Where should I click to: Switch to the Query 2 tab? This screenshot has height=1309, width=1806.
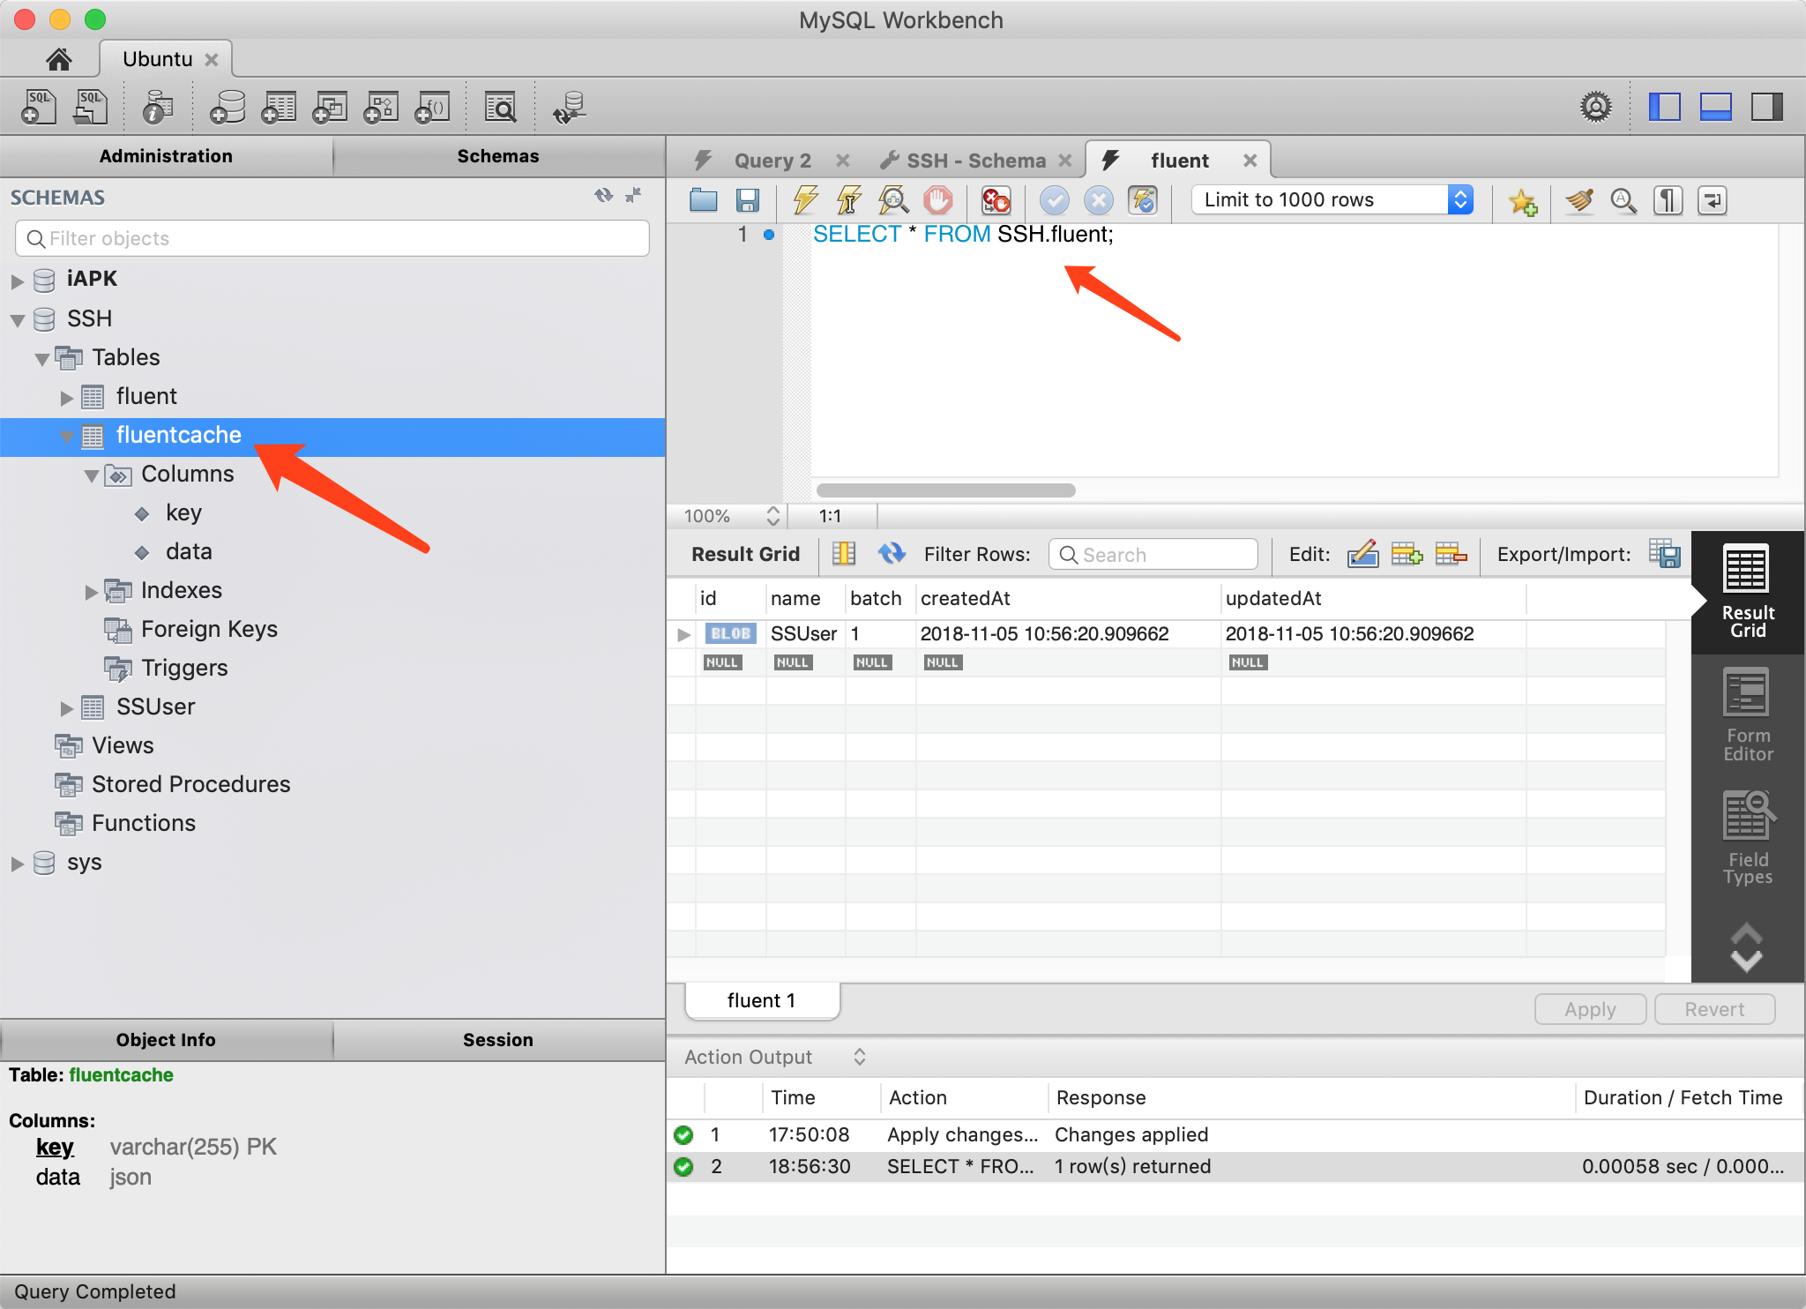point(772,161)
